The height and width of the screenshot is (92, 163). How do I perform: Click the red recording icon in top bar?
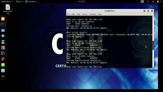[x=148, y=2]
